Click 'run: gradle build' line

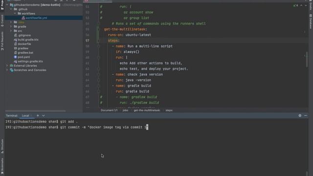[133, 91]
